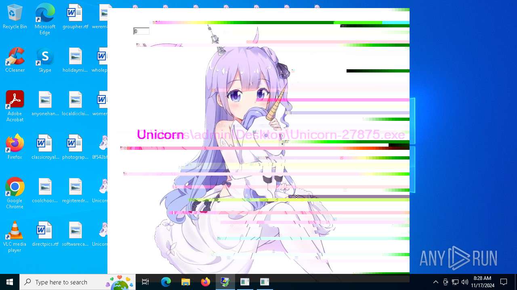Screen dimensions: 517x290
Task: Open the Windows Start menu
Action: point(10,282)
